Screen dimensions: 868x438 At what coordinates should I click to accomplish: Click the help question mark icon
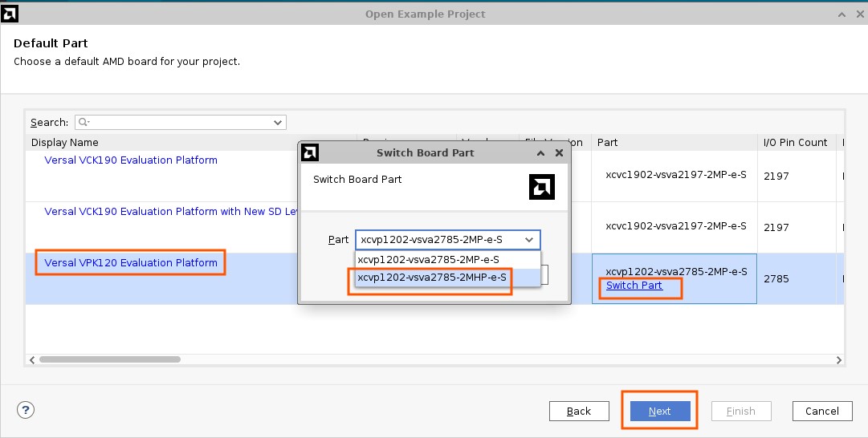point(26,411)
